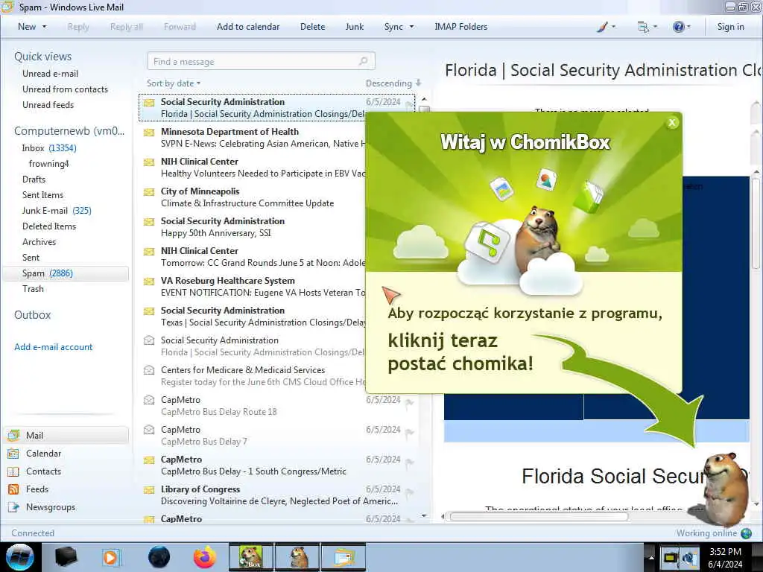Click the Working online globe icon
The width and height of the screenshot is (763, 572).
pos(746,533)
